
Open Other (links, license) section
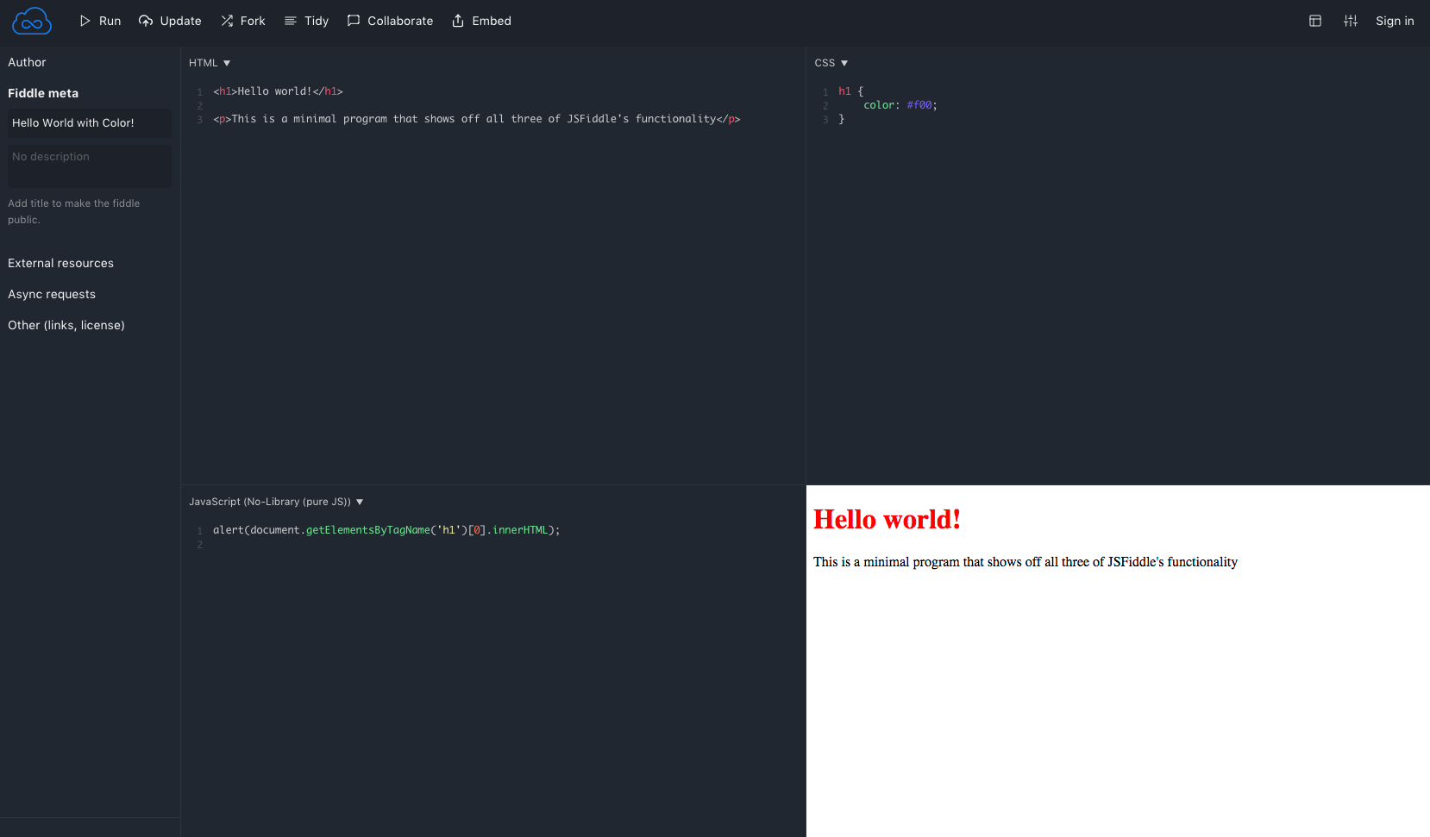click(66, 325)
